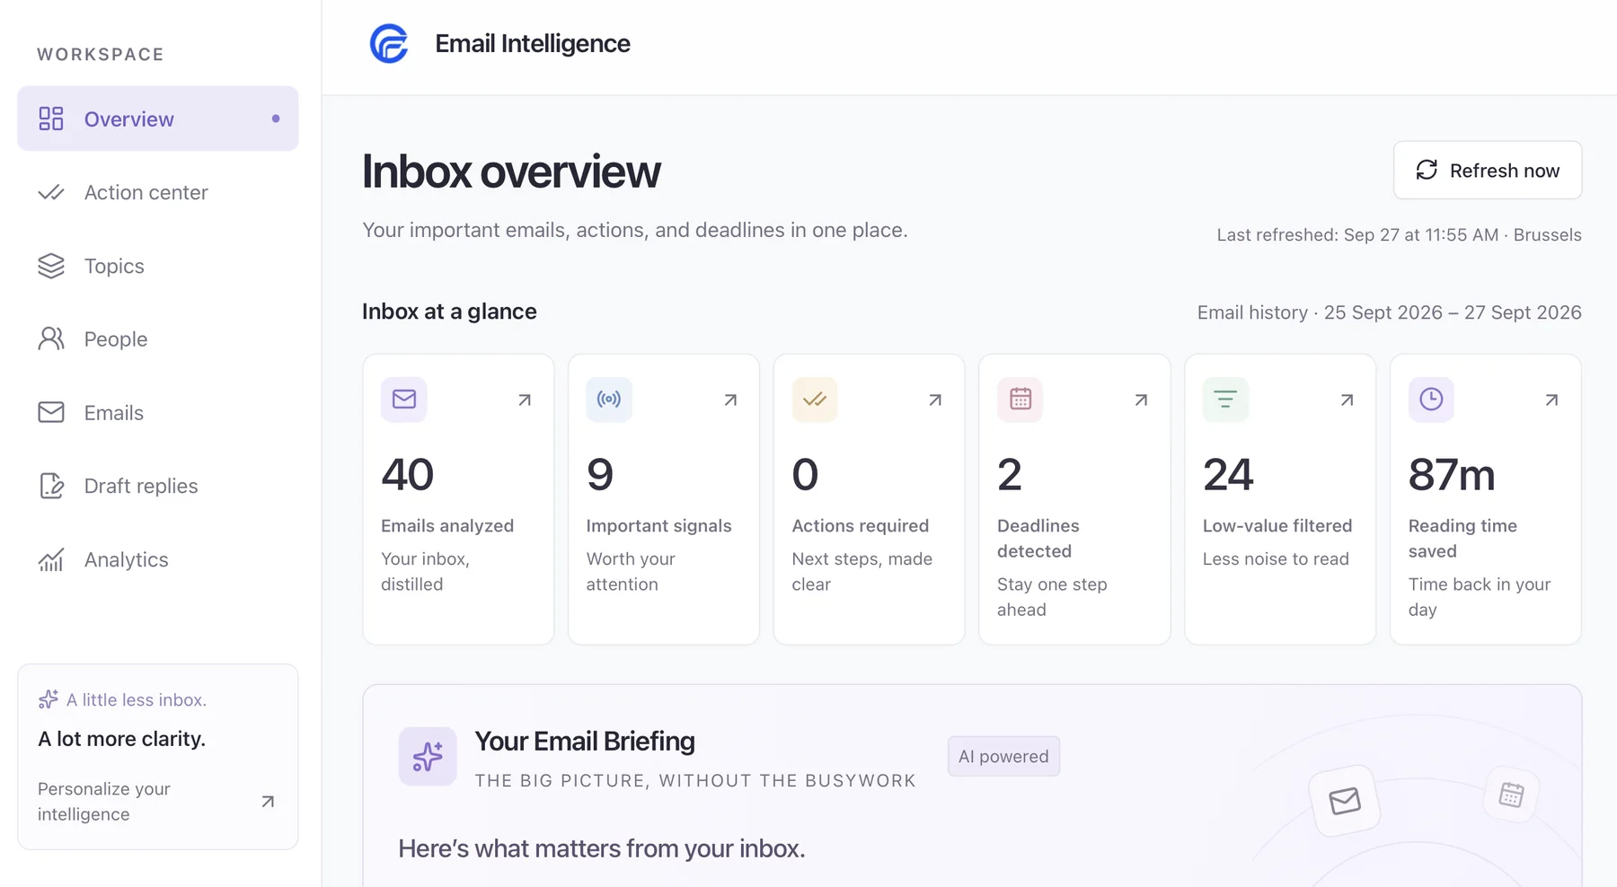Click the A lot more clarity text

pyautogui.click(x=122, y=739)
